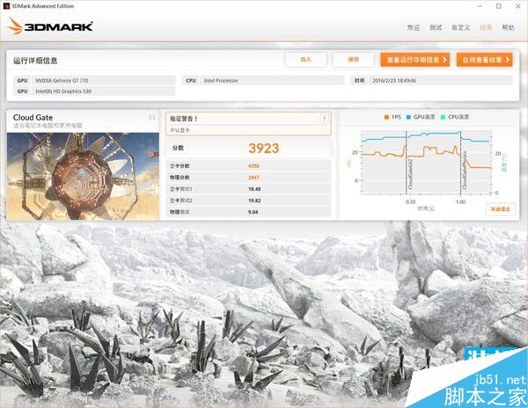
Task: Click the Cloud Gate preview thumbnail
Action: click(83, 176)
